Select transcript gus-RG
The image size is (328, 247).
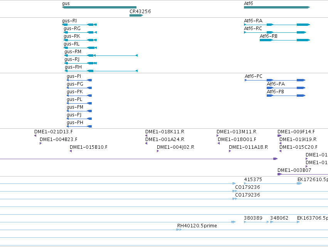(80, 32)
